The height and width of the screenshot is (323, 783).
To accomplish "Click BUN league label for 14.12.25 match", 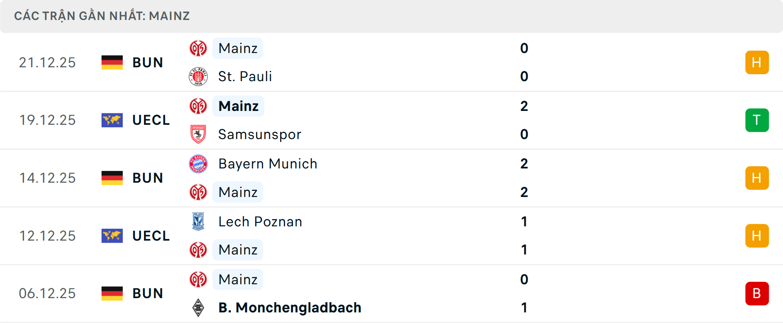I will 148,178.
